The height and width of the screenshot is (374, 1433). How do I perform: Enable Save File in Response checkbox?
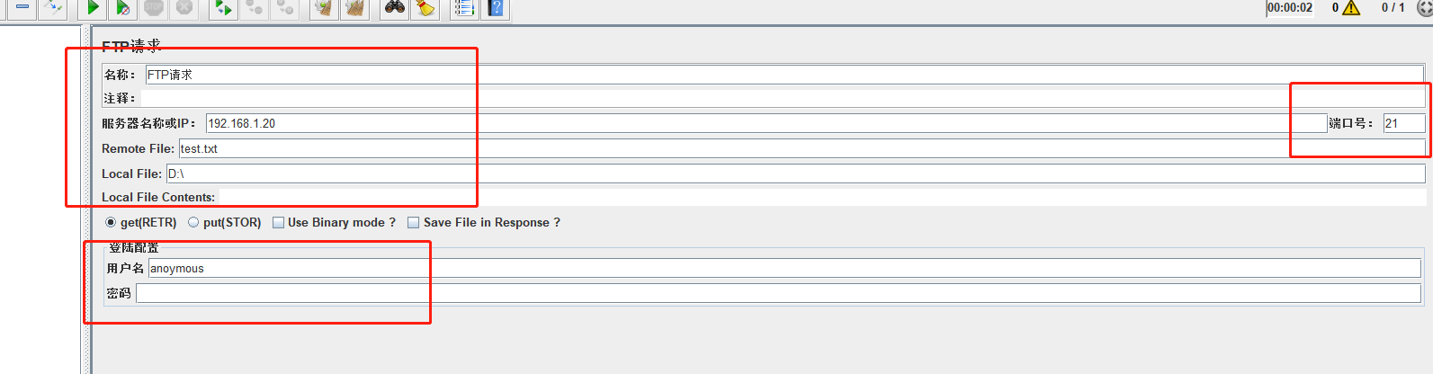(x=484, y=222)
